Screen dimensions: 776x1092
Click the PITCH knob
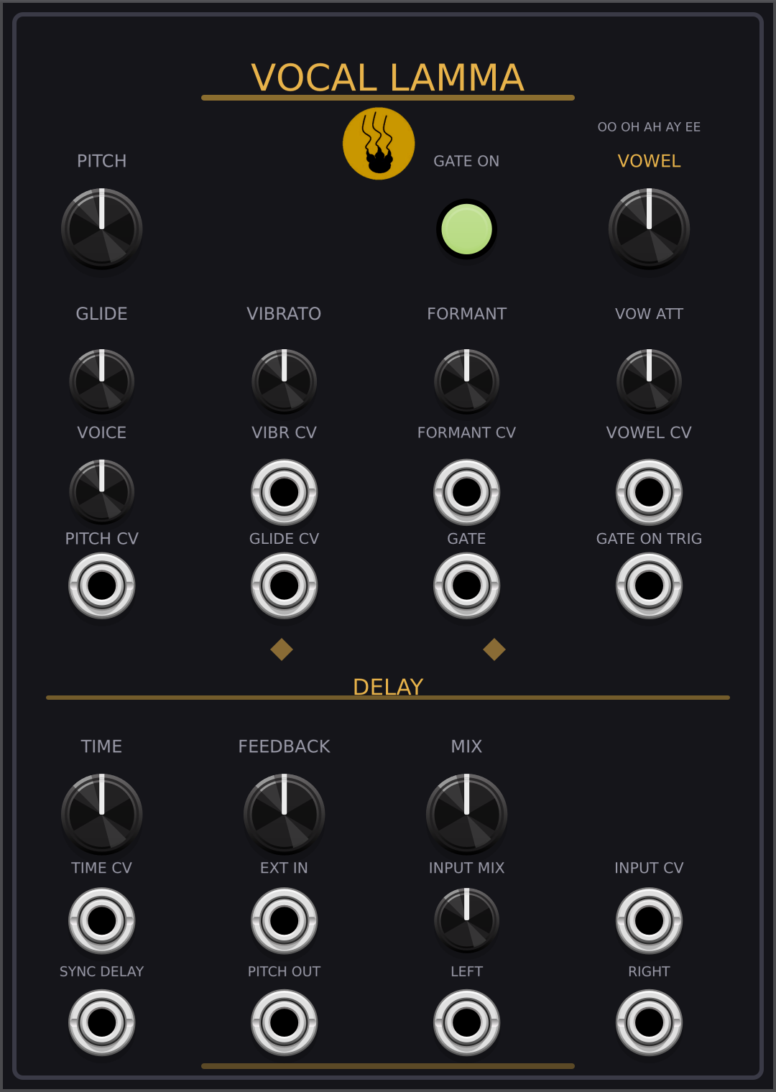pyautogui.click(x=102, y=229)
